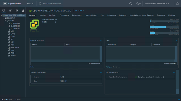Click the cluster icon in the tree

7,21
